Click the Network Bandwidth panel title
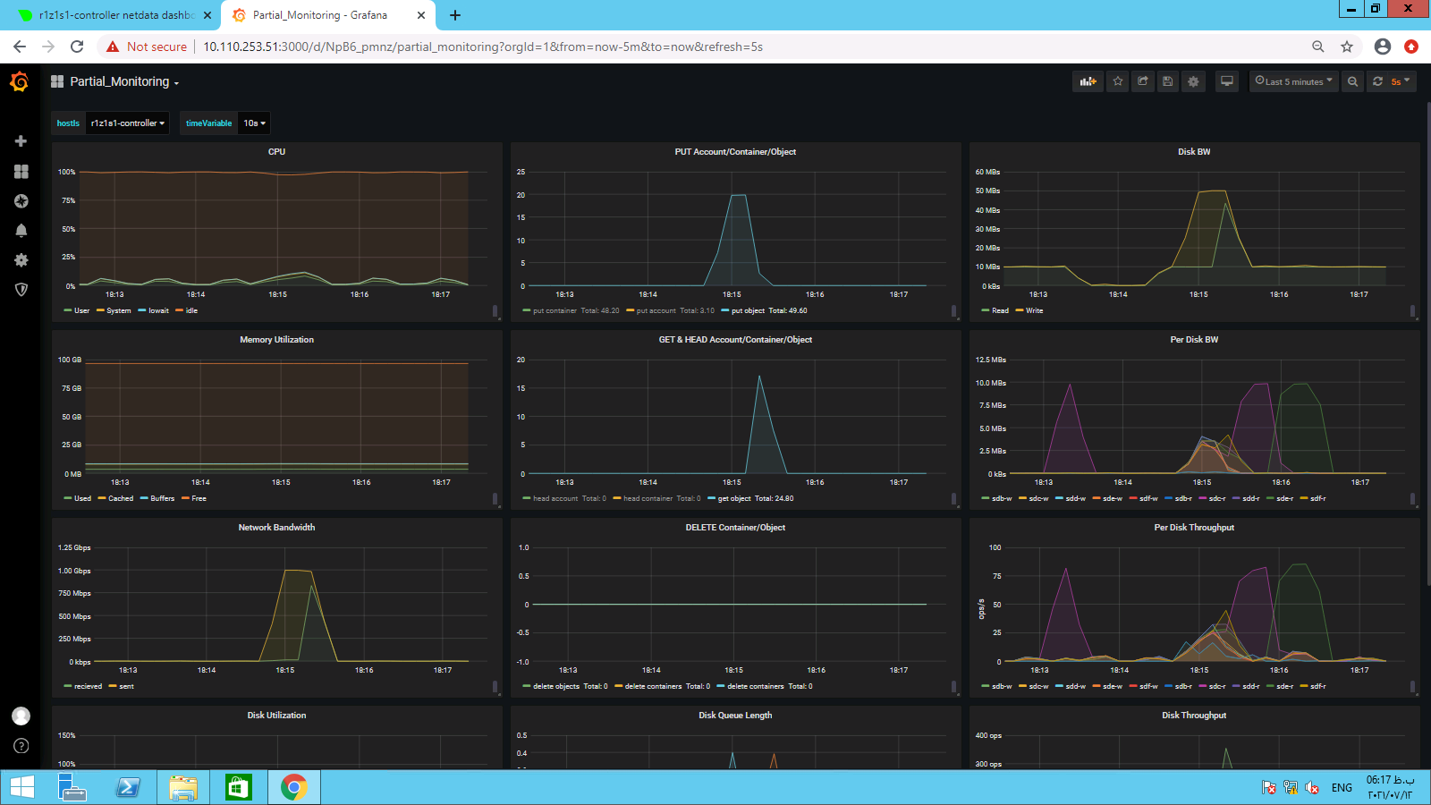The height and width of the screenshot is (805, 1431). point(276,528)
